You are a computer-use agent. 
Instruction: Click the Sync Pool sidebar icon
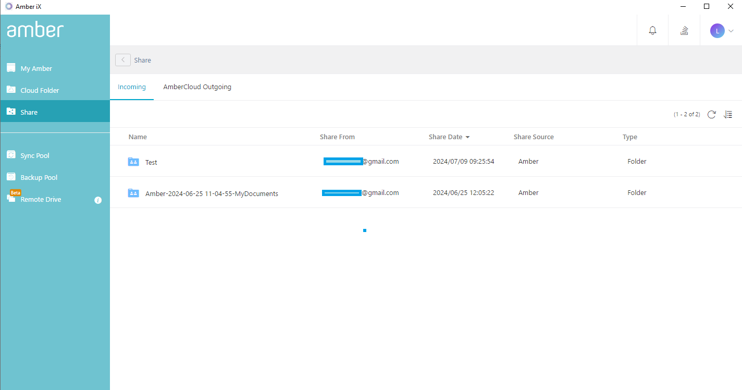pos(11,155)
